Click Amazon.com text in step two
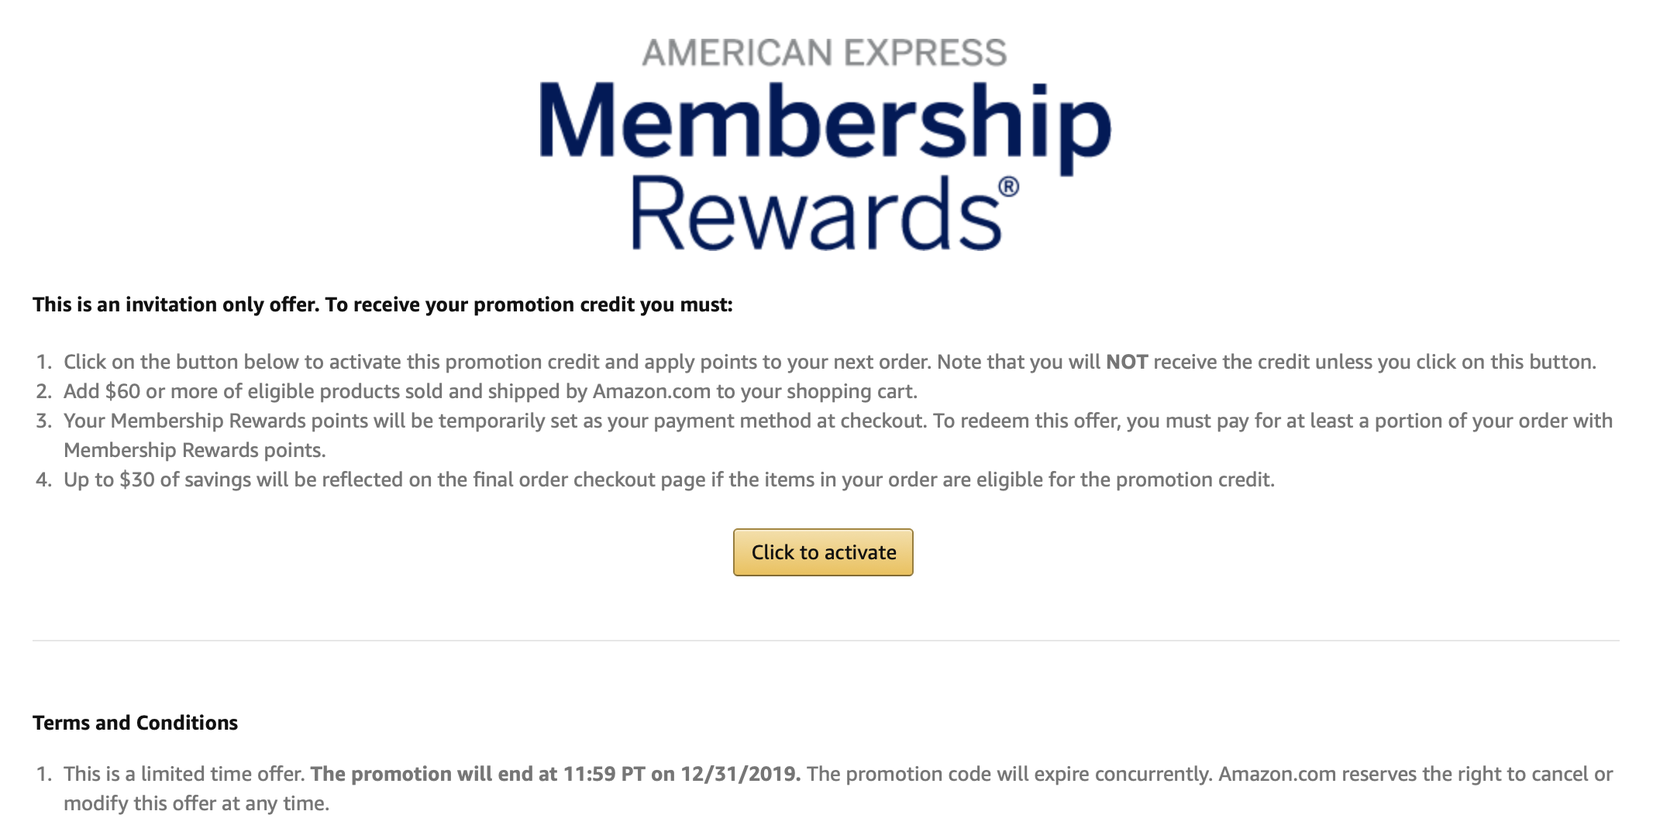This screenshot has width=1677, height=818. [x=652, y=391]
